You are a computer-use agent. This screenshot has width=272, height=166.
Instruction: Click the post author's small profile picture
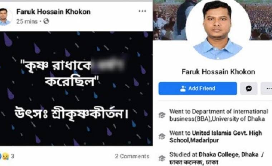(x=5, y=17)
